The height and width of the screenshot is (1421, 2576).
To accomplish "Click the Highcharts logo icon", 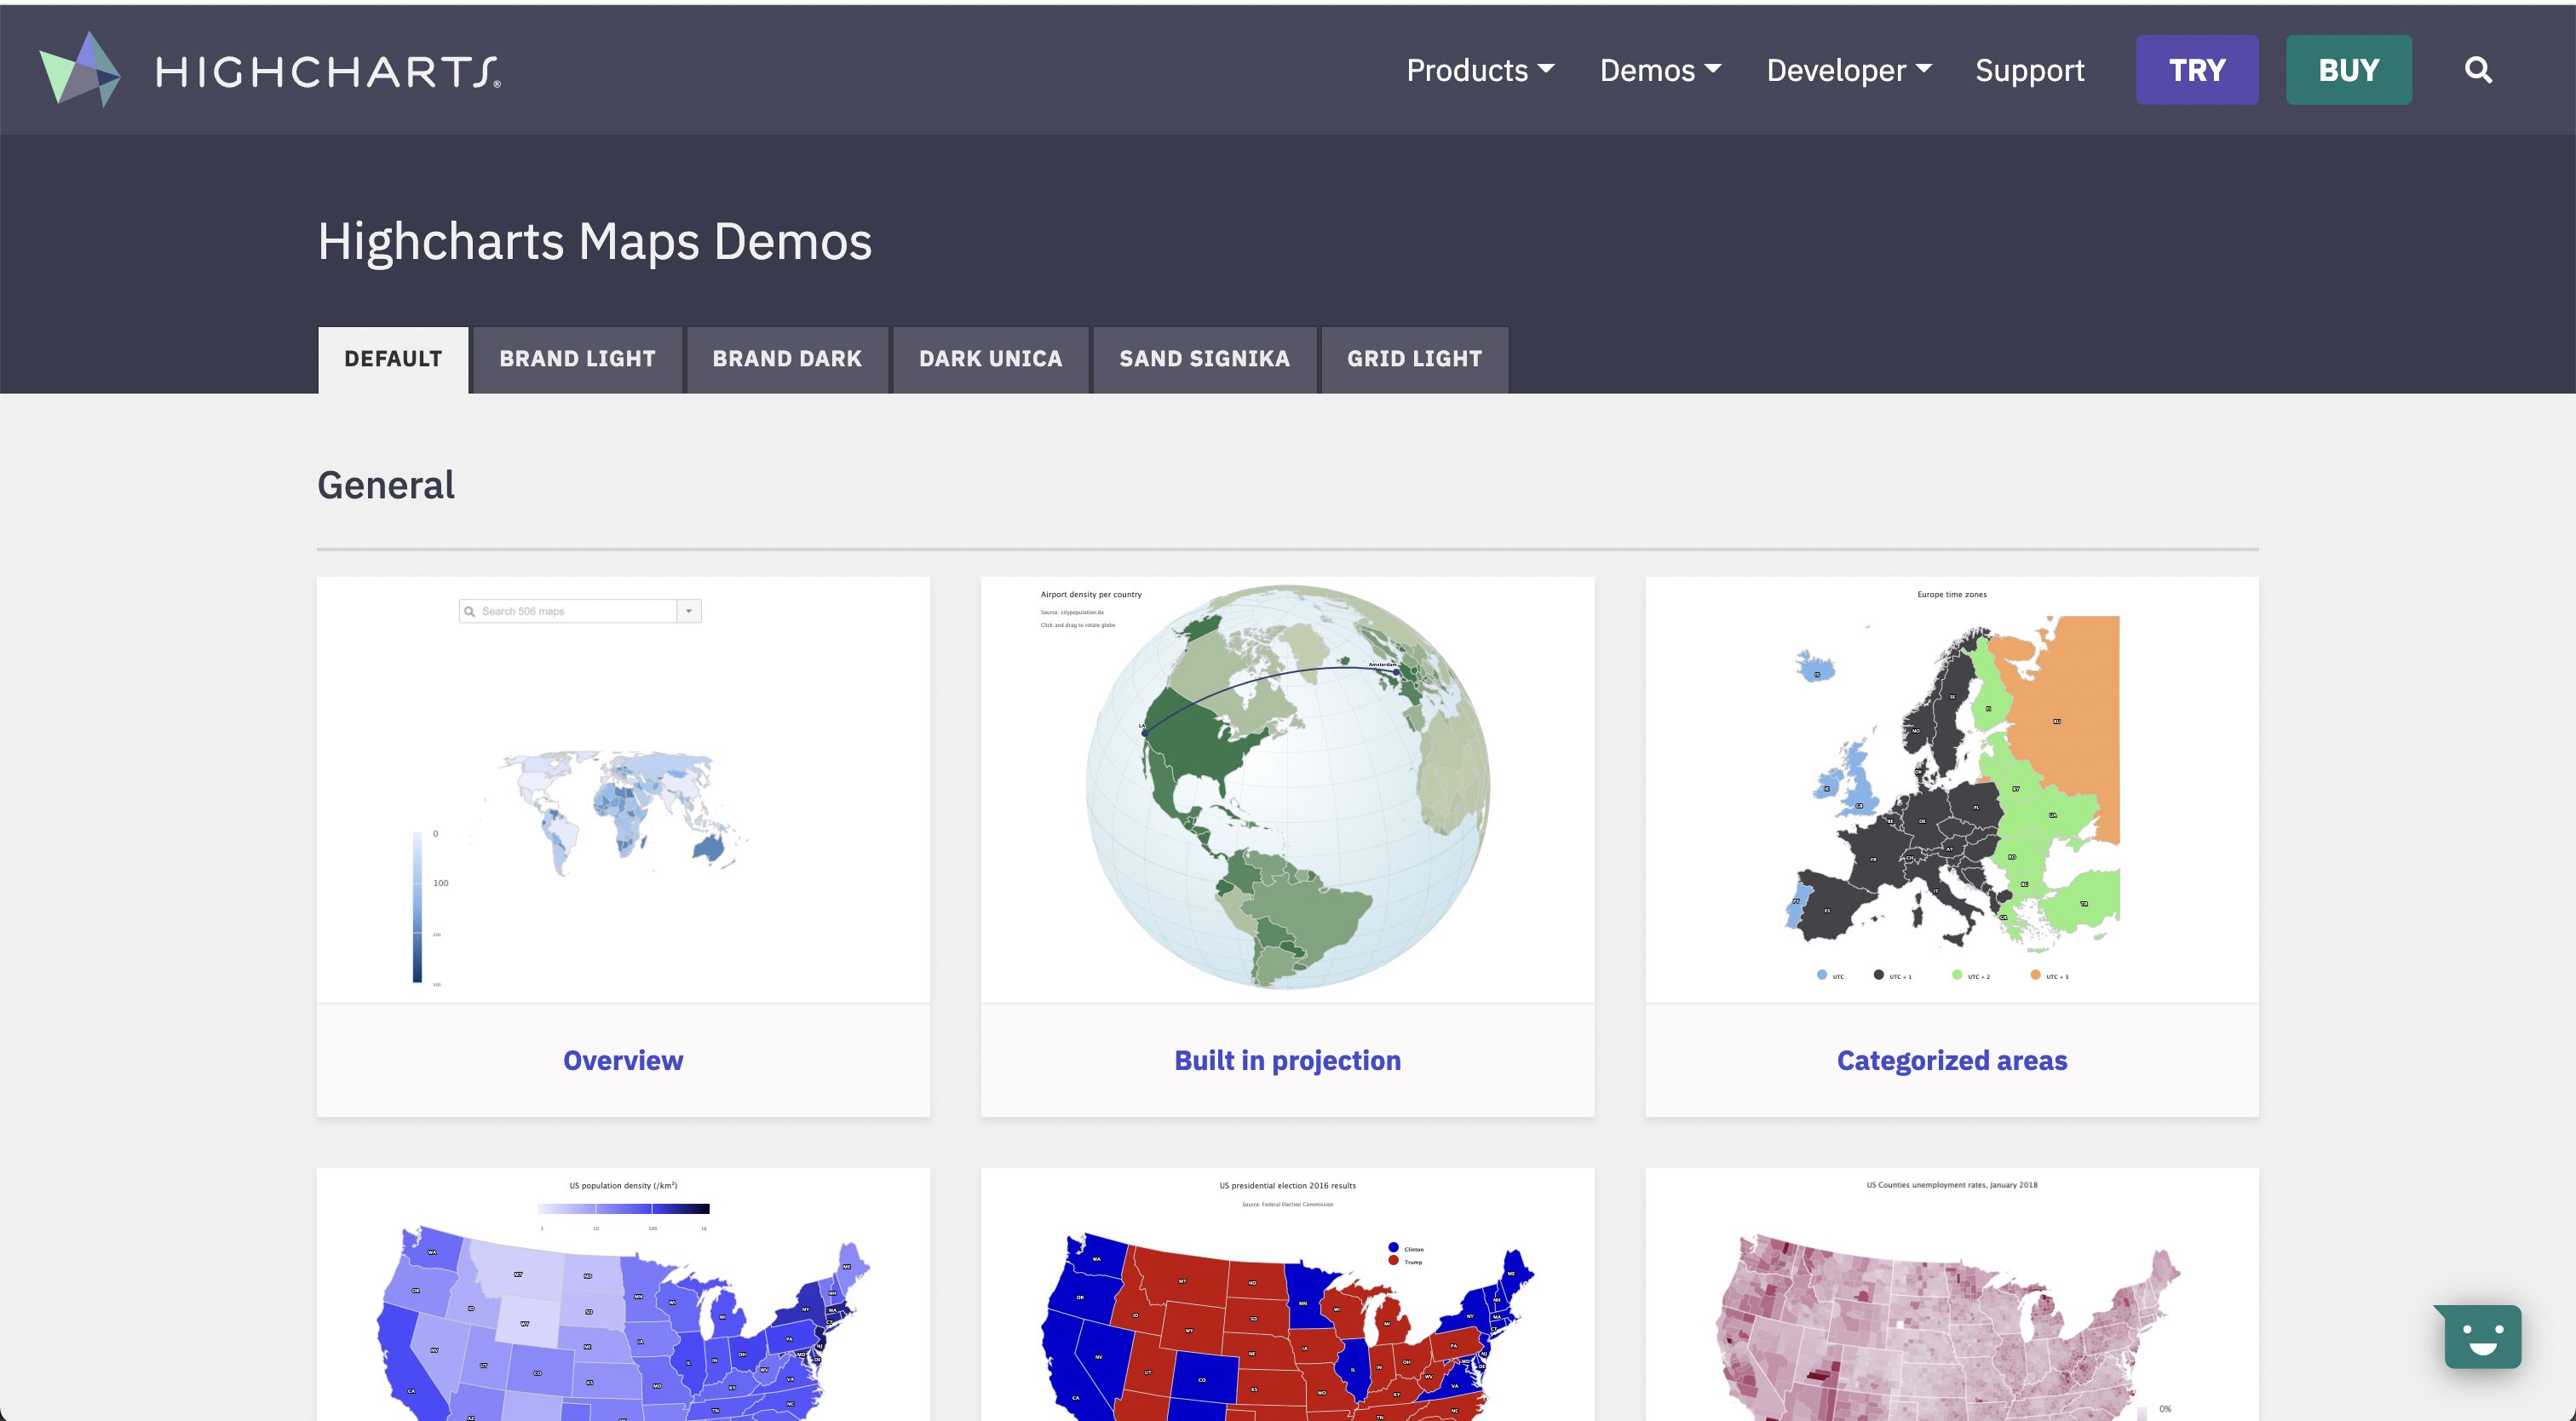I will click(80, 69).
